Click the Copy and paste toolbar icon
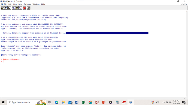188x105 pixels. pos(20,8)
